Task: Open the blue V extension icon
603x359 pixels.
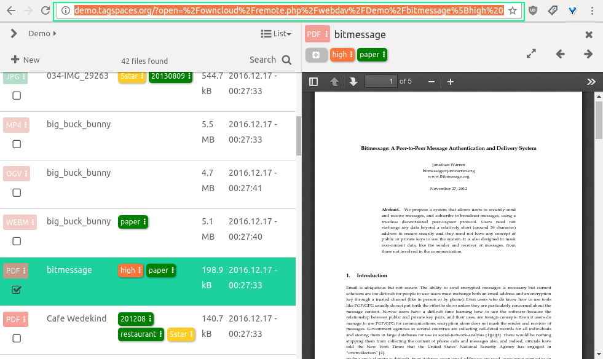Action: point(572,11)
